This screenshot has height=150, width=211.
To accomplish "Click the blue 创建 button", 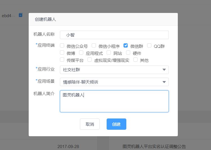I will 116,124.
